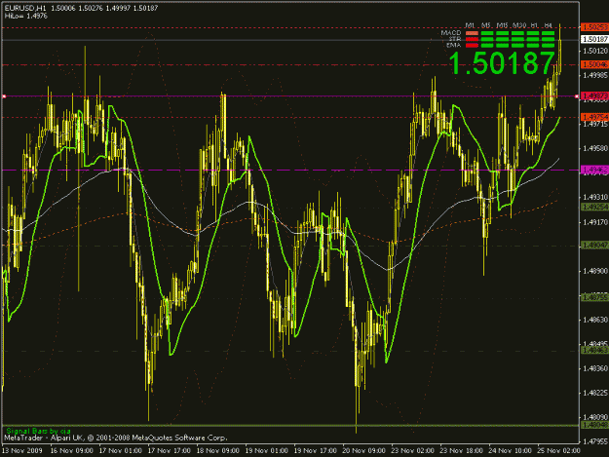Select the left handle of the purple line
This screenshot has height=457, width=609.
coord(4,95)
